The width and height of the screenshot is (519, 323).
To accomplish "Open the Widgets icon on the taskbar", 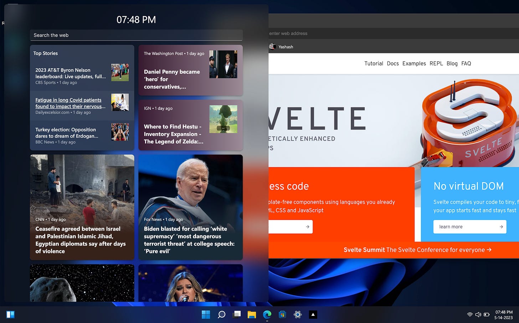I will coord(10,314).
